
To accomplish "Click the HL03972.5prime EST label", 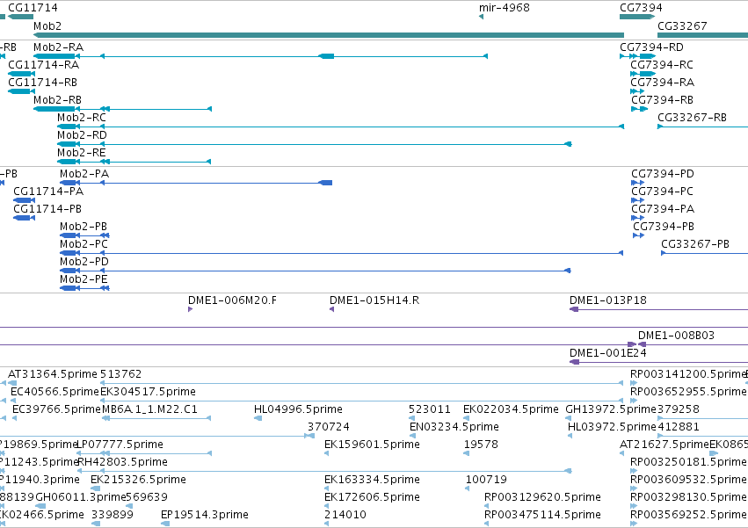I will [612, 427].
